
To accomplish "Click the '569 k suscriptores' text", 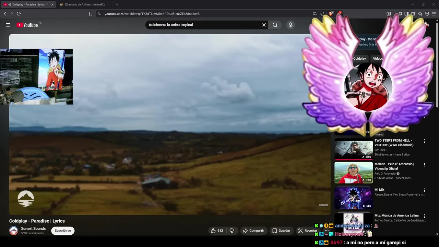I will (x=32, y=233).
